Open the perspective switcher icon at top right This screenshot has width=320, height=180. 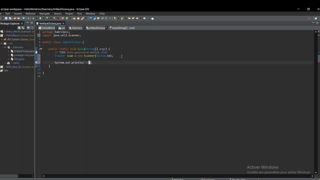click(315, 18)
